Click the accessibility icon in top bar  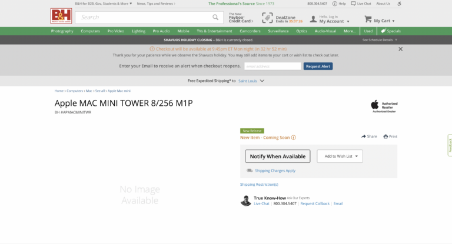tap(399, 4)
